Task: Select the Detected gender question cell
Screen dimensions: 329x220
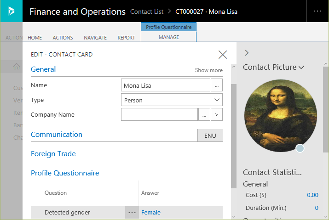Action: pyautogui.click(x=67, y=213)
